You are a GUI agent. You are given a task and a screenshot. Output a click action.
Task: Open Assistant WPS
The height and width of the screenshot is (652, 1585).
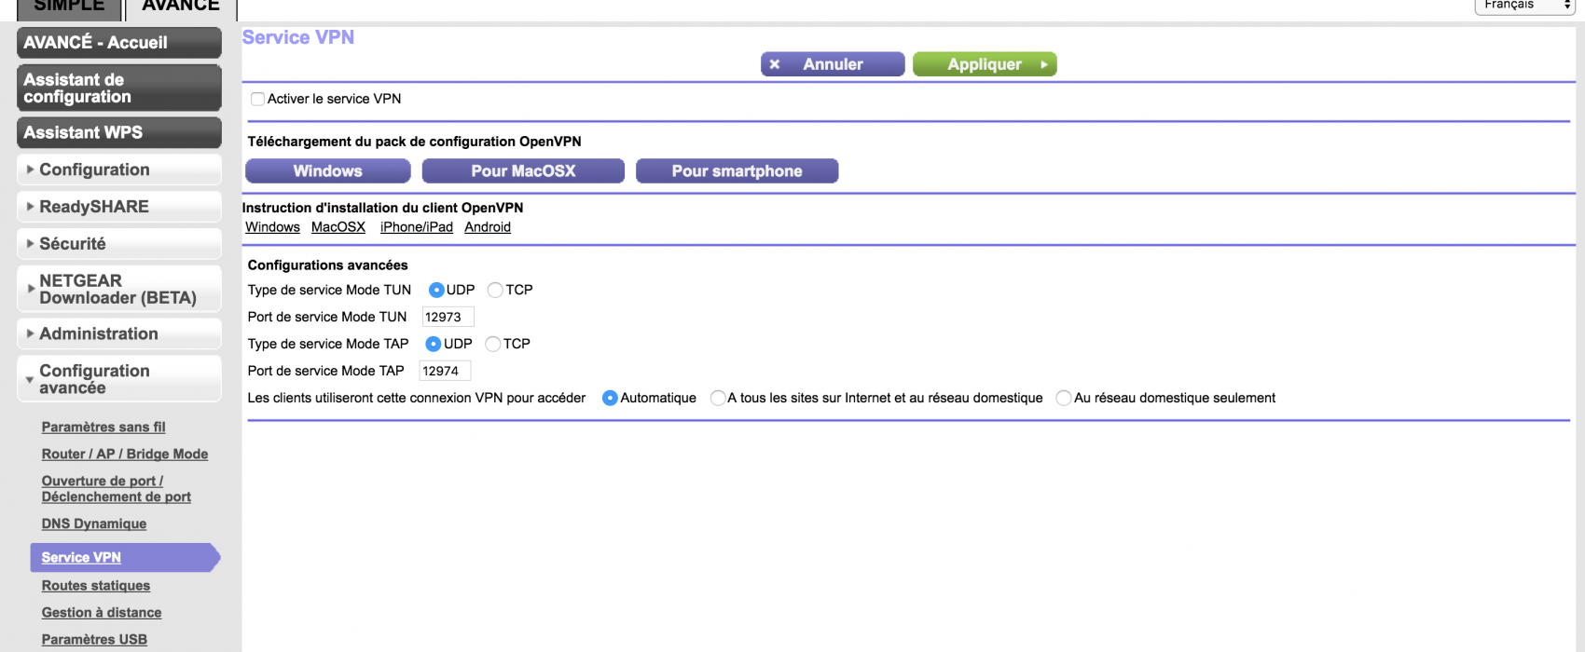click(x=119, y=133)
